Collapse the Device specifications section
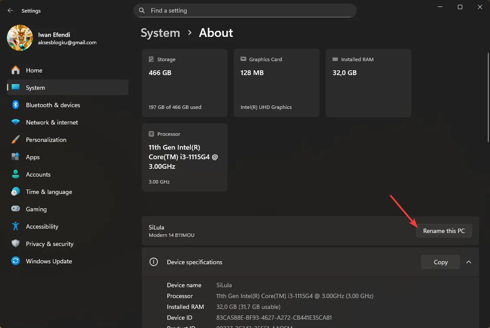490x328 pixels. 469,262
